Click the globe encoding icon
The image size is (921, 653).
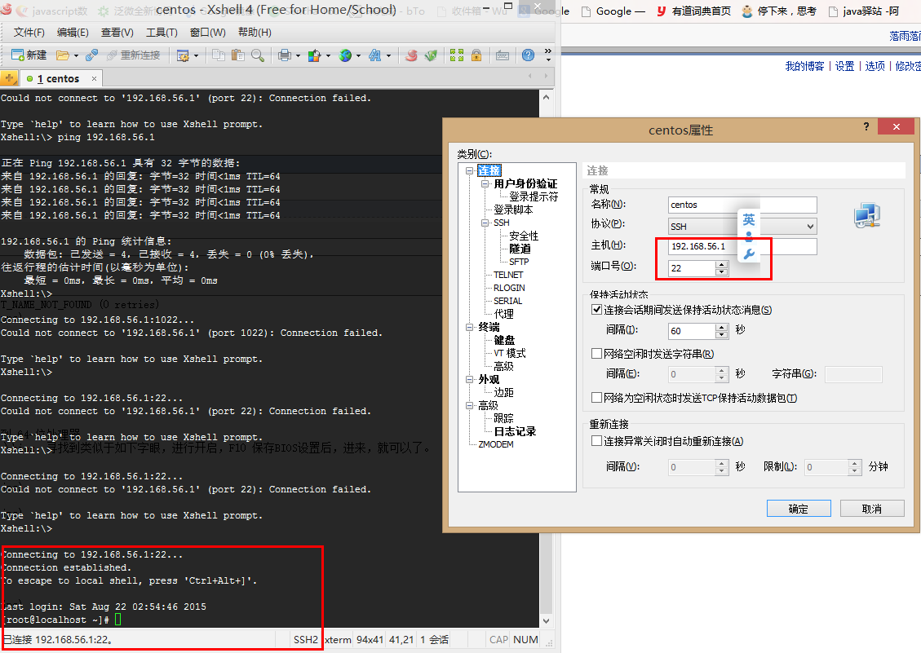(x=345, y=55)
